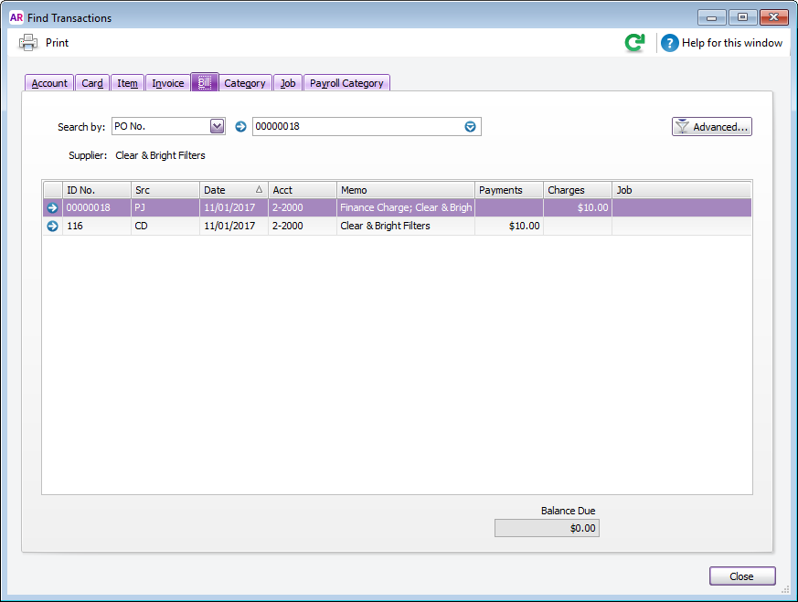This screenshot has height=602, width=798.
Task: Open the Item tab
Action: [127, 83]
